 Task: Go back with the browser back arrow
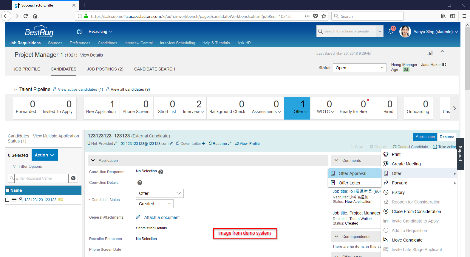(x=6, y=16)
